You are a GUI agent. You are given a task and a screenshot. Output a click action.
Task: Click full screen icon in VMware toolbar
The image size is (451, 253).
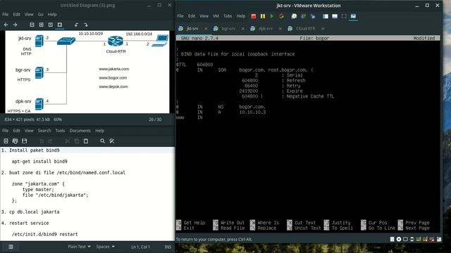344,16
